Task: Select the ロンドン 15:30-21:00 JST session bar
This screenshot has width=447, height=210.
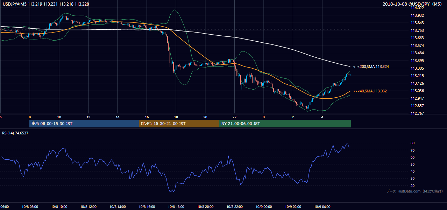Action: [x=179, y=124]
